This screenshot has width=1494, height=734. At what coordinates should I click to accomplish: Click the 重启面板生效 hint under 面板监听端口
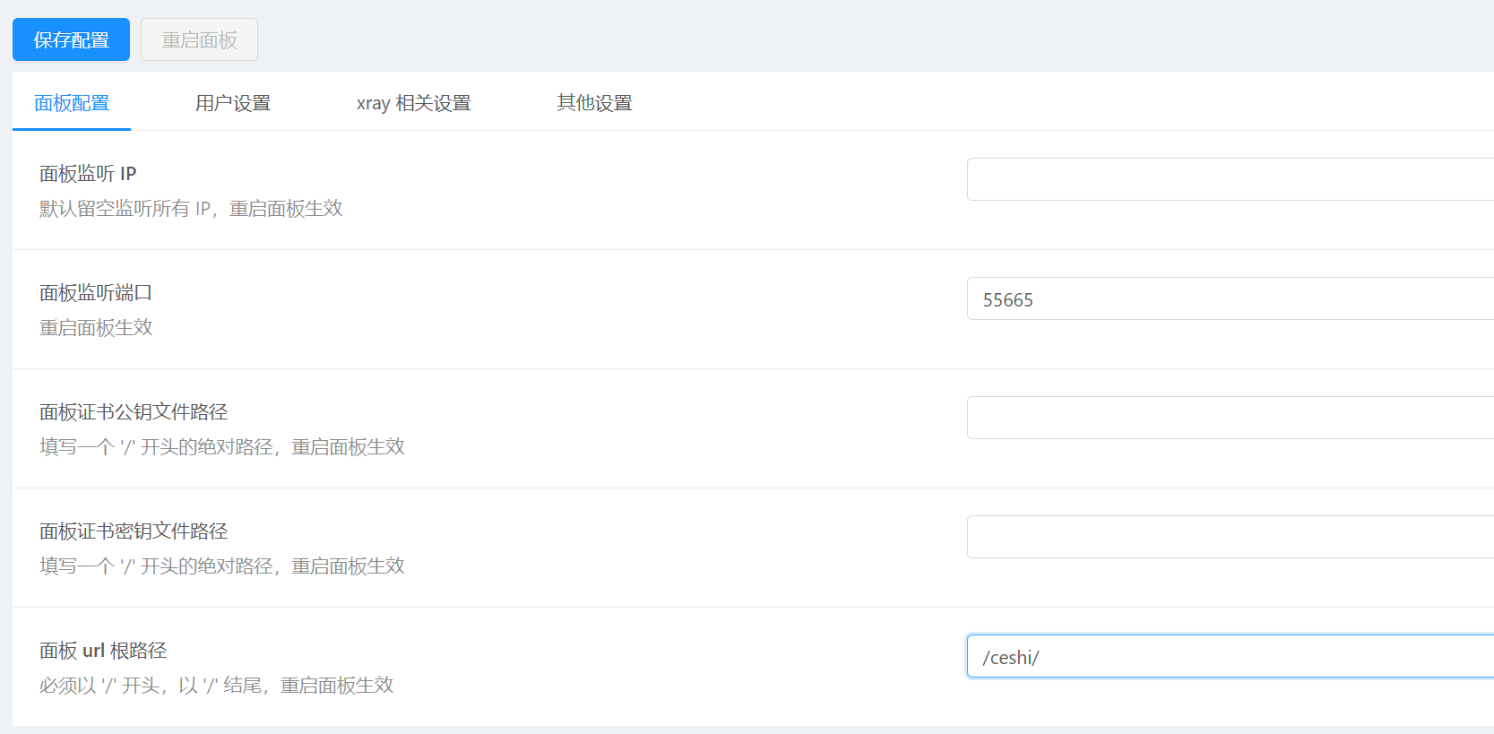pyautogui.click(x=96, y=328)
